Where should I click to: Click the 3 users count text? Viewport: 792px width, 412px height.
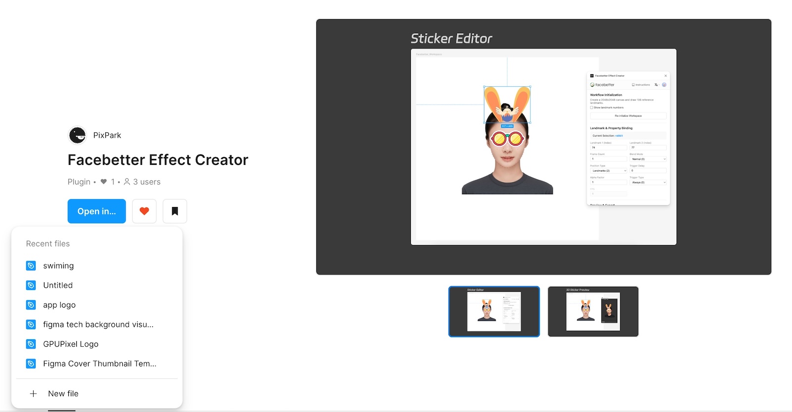point(147,182)
